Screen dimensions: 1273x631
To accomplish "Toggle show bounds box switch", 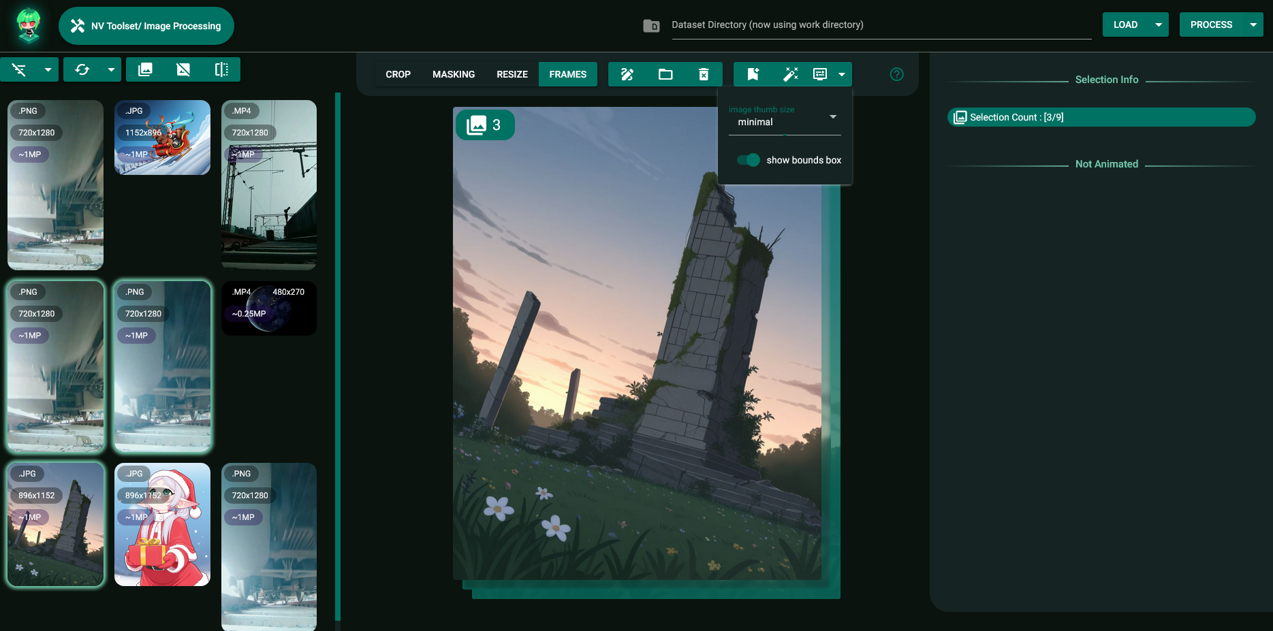I will pos(748,160).
